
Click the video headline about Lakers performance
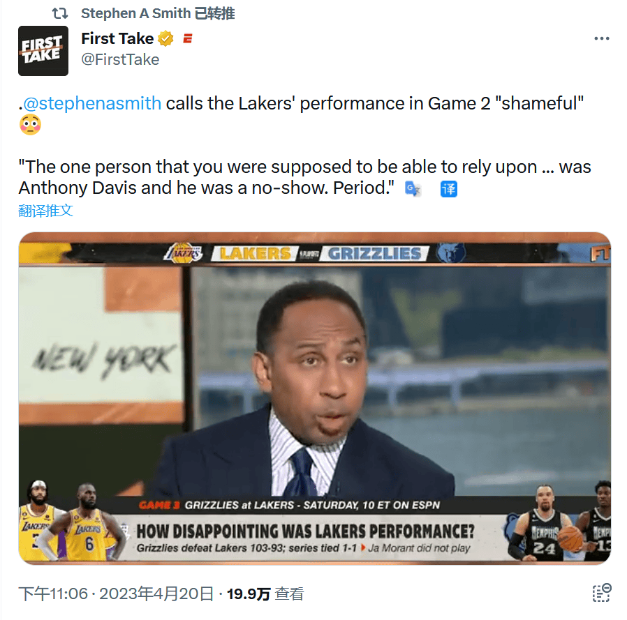pos(305,531)
